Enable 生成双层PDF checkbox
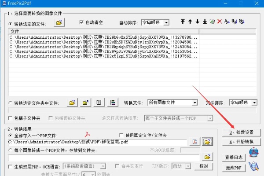264x176 pixels. (x=10, y=167)
